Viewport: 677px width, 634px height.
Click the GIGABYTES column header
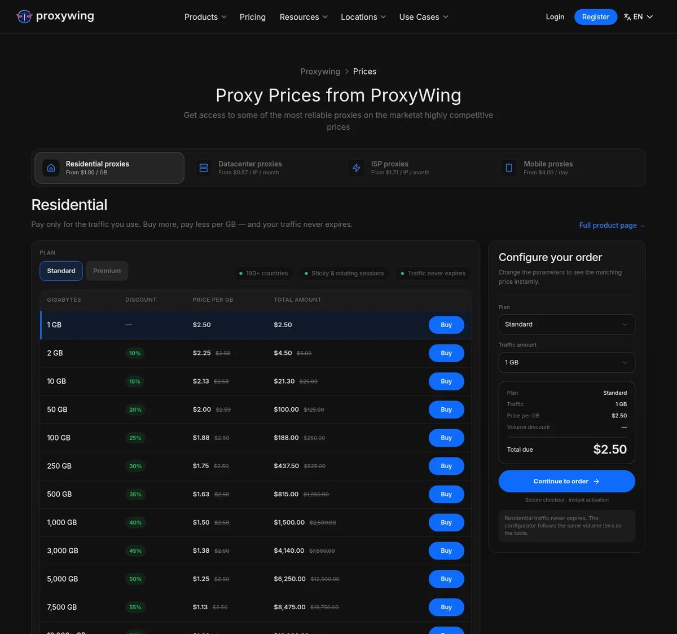coord(64,300)
